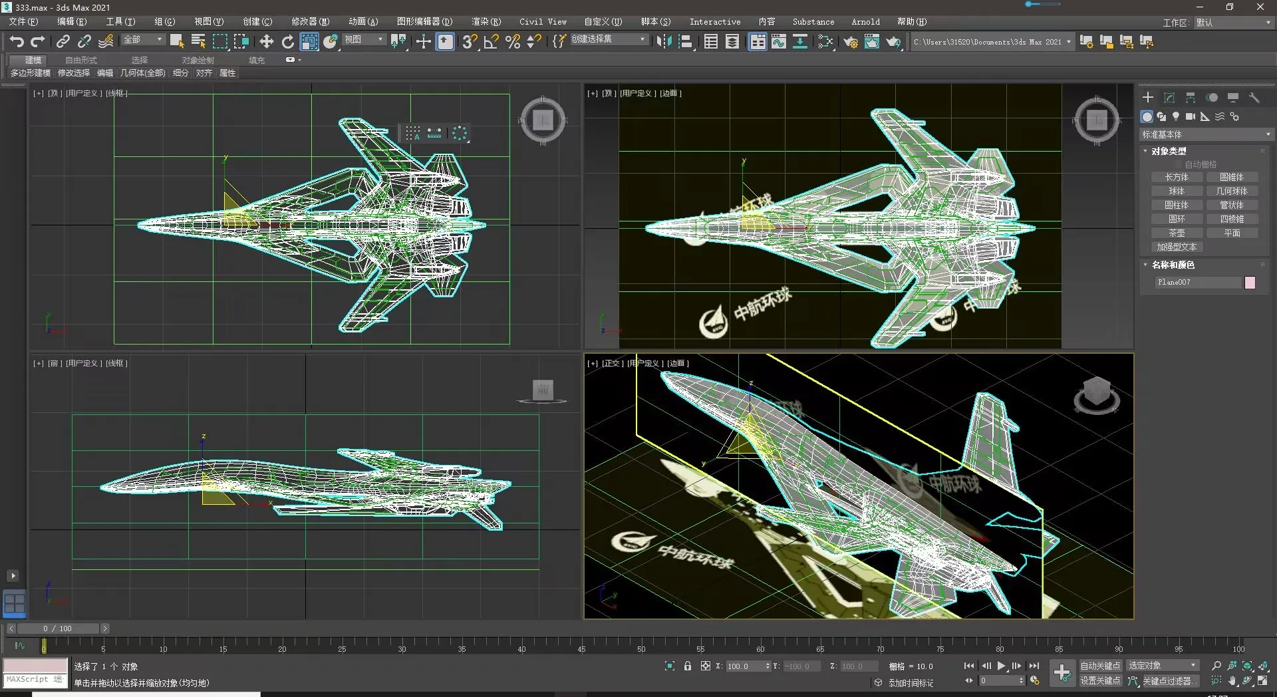Viewport: 1277px width, 697px height.
Task: Toggle the Spinner Snap button
Action: click(x=534, y=42)
